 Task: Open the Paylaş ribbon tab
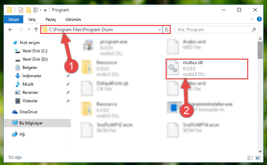coord(51,19)
